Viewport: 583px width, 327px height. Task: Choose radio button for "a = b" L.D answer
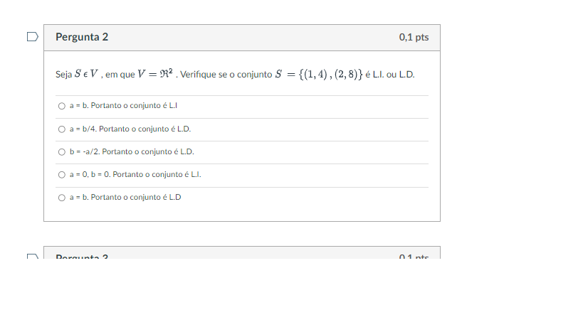point(62,198)
